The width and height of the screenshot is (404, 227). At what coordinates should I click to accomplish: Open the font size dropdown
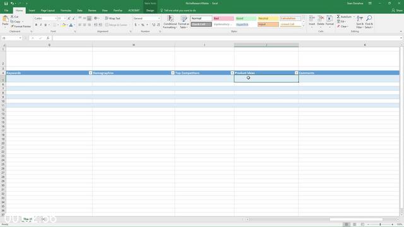(64, 18)
